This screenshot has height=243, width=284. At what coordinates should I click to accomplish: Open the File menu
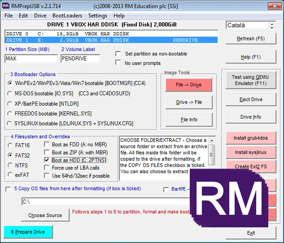(x=9, y=16)
